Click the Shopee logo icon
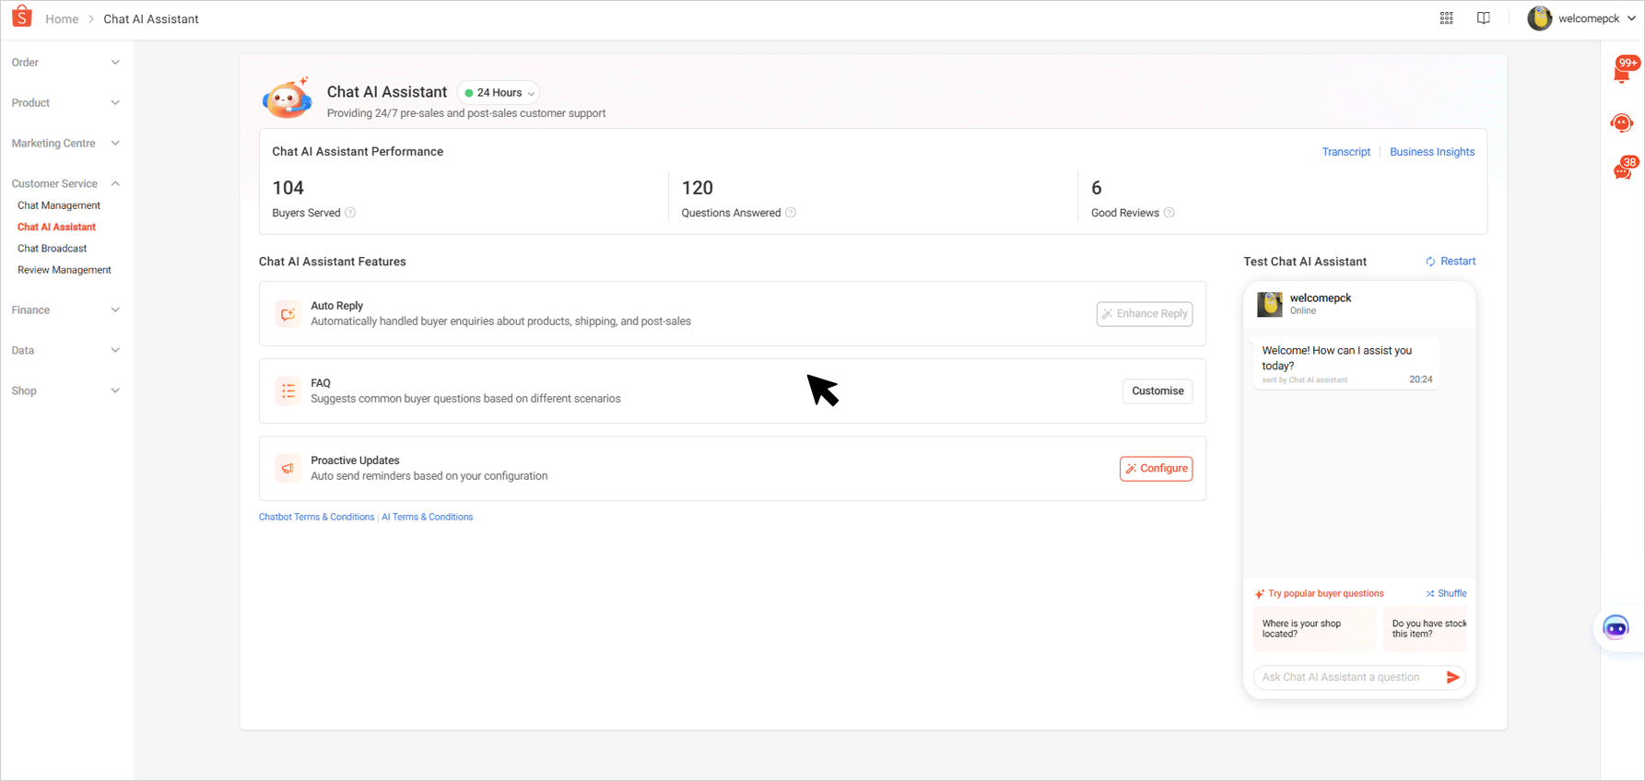1645x781 pixels. [x=22, y=17]
